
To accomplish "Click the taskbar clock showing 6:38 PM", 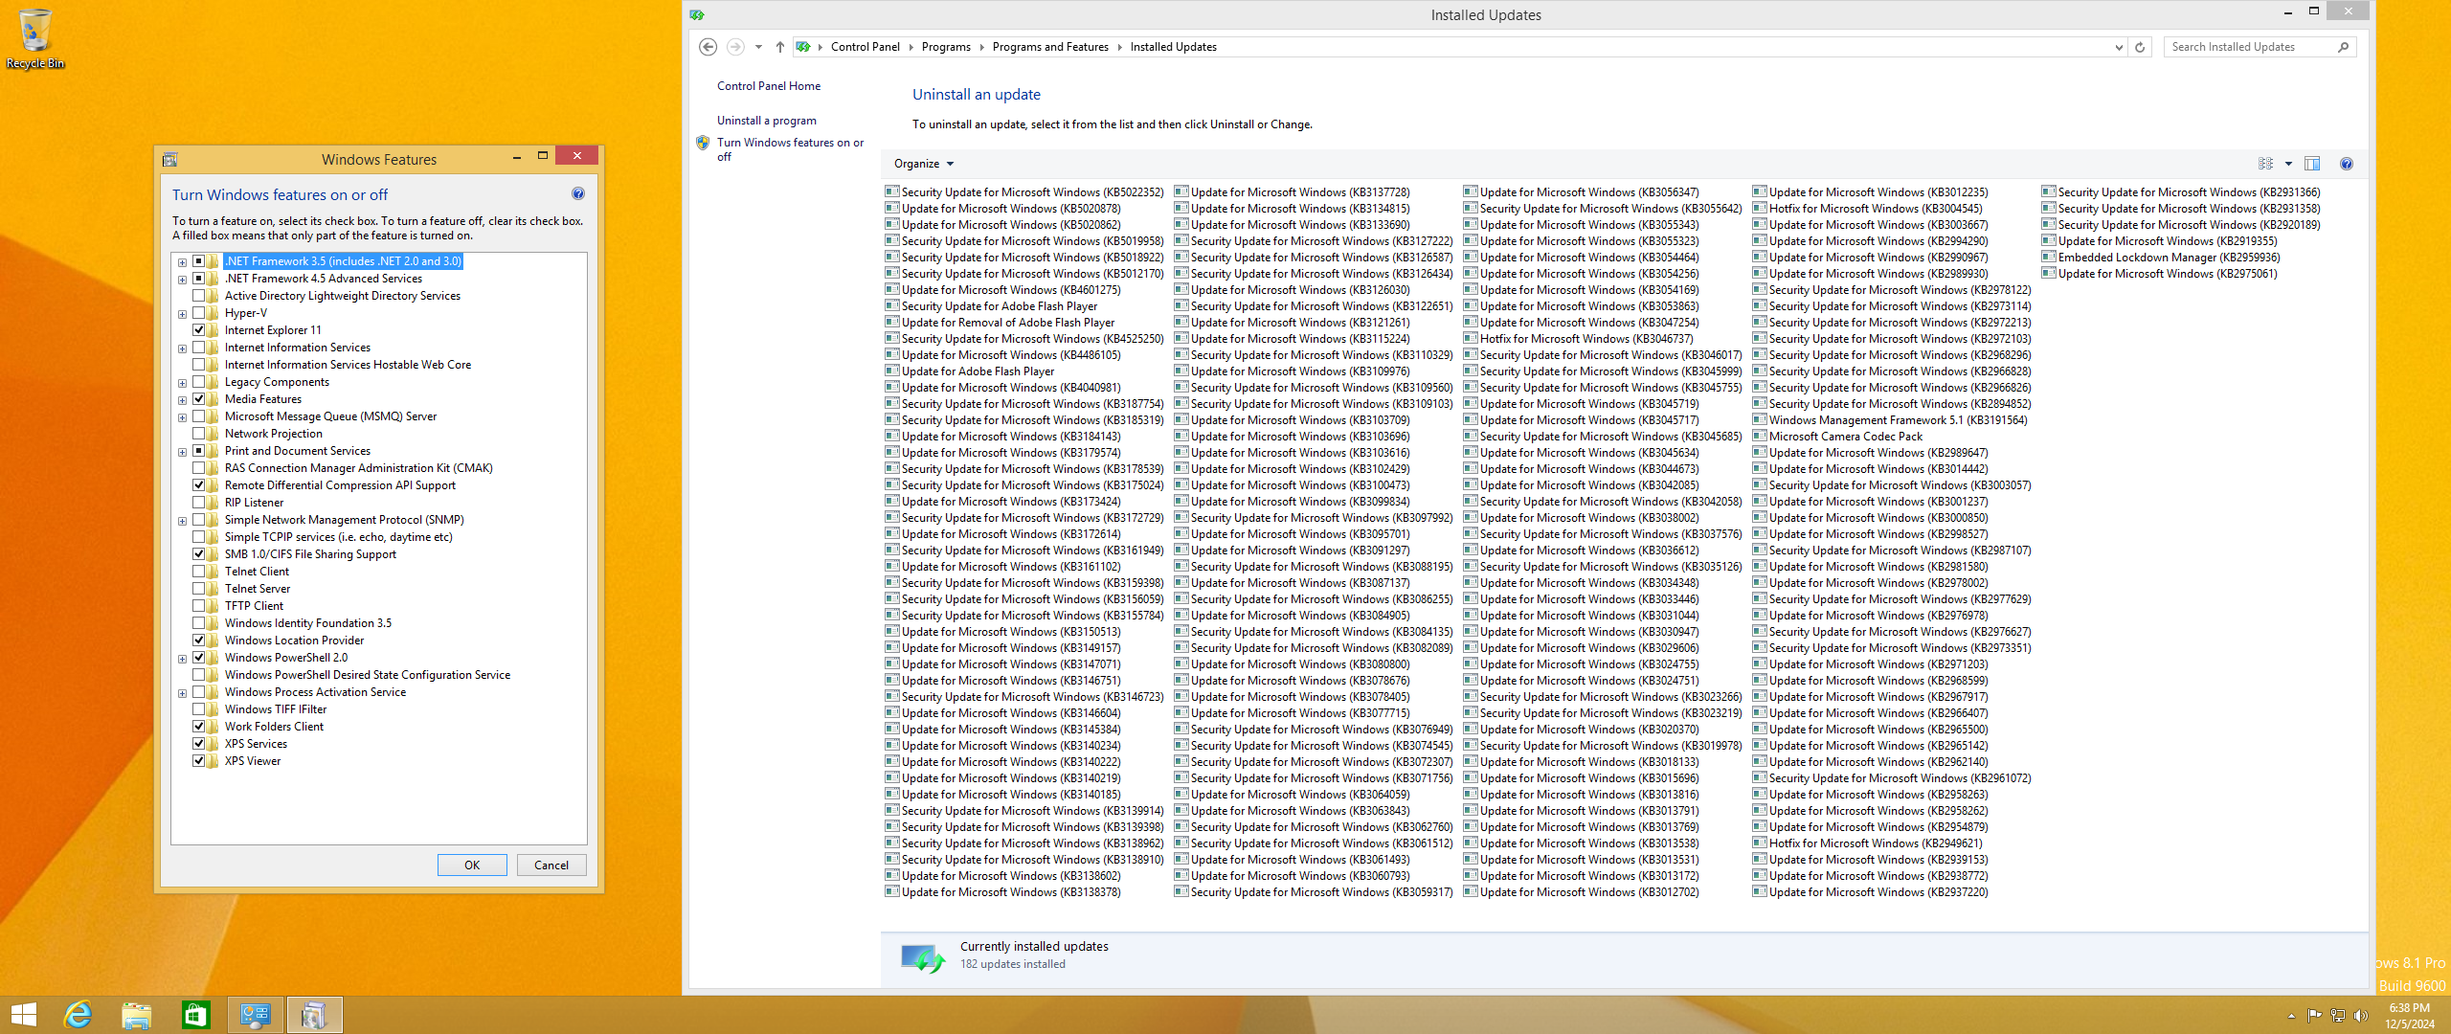I will 2409,1016.
